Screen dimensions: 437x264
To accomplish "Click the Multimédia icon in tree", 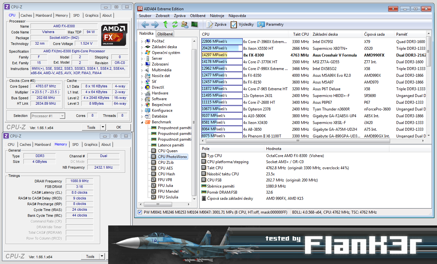I will (x=147, y=70).
